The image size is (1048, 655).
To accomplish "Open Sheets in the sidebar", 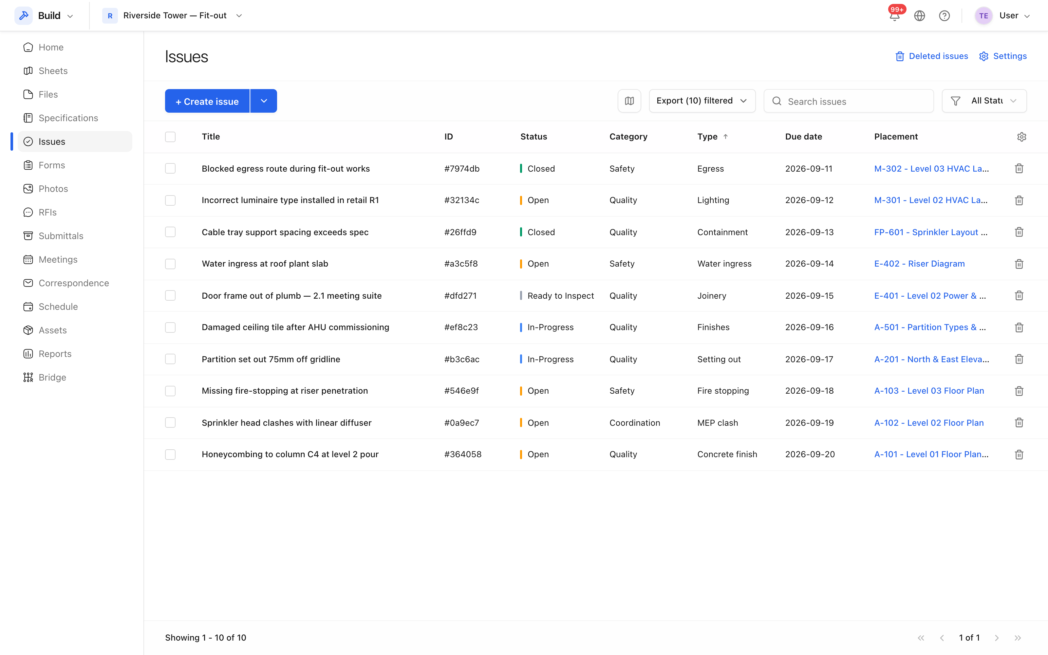I will click(75, 71).
